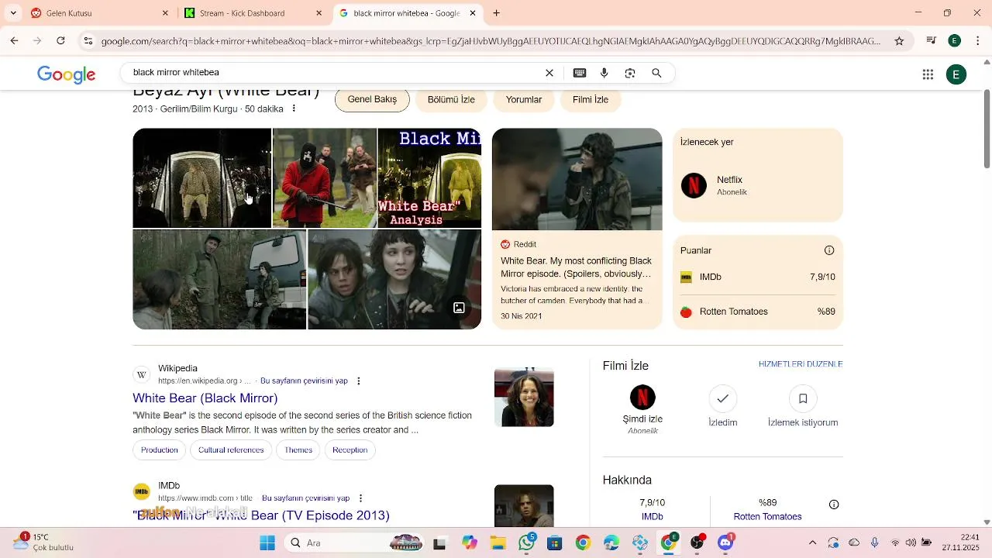
Task: Search by image with Google Lens
Action: click(x=630, y=73)
